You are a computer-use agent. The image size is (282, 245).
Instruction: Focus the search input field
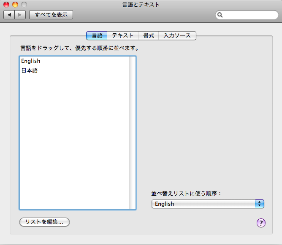249,15
